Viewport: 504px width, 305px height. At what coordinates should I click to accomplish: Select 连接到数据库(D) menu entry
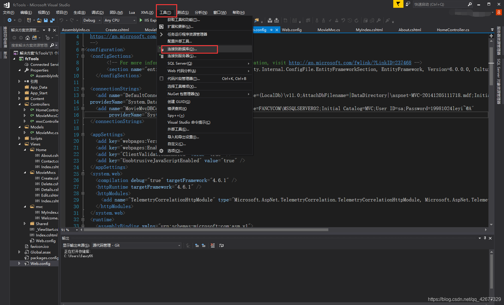pos(205,49)
